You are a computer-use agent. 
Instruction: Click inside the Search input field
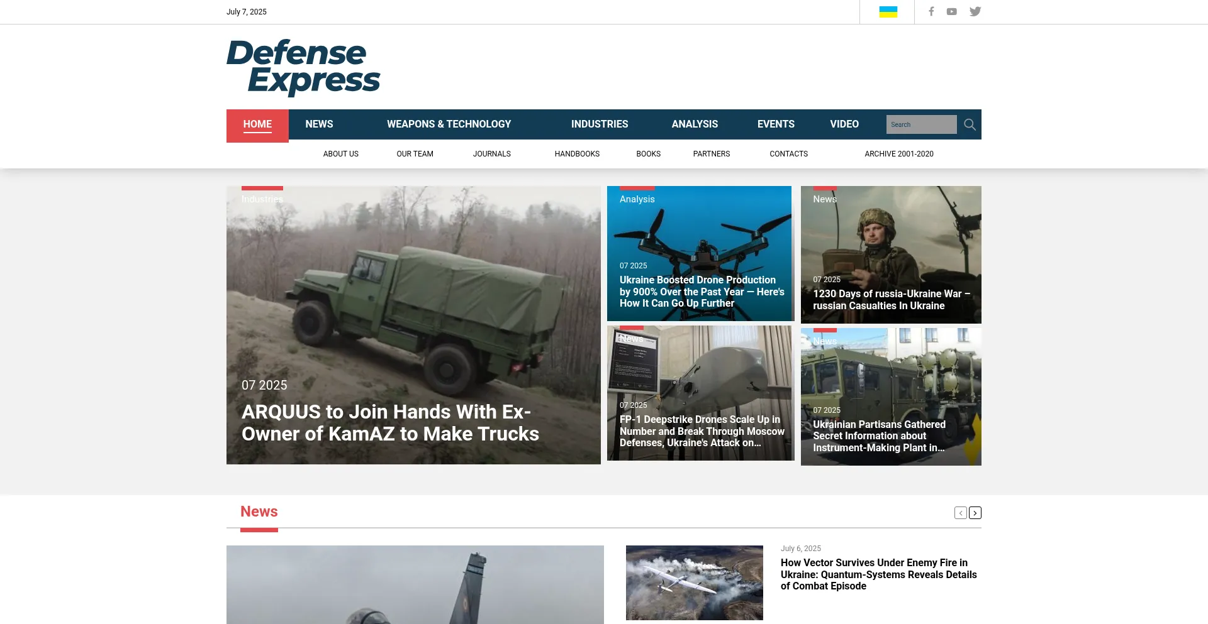tap(921, 124)
